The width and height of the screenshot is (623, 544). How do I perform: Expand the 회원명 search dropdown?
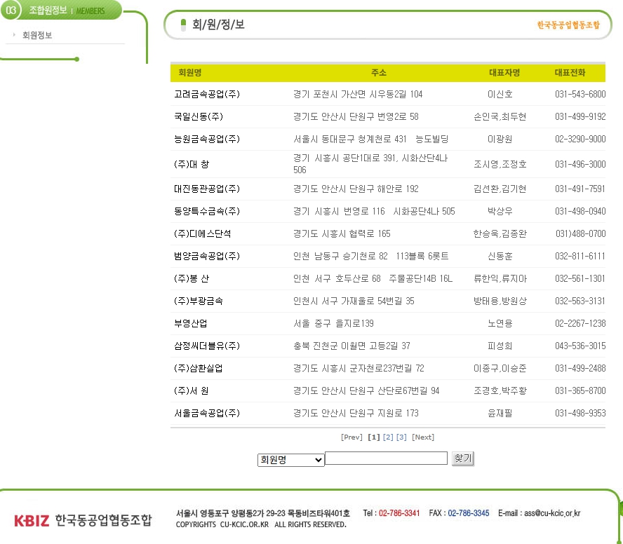pos(291,460)
